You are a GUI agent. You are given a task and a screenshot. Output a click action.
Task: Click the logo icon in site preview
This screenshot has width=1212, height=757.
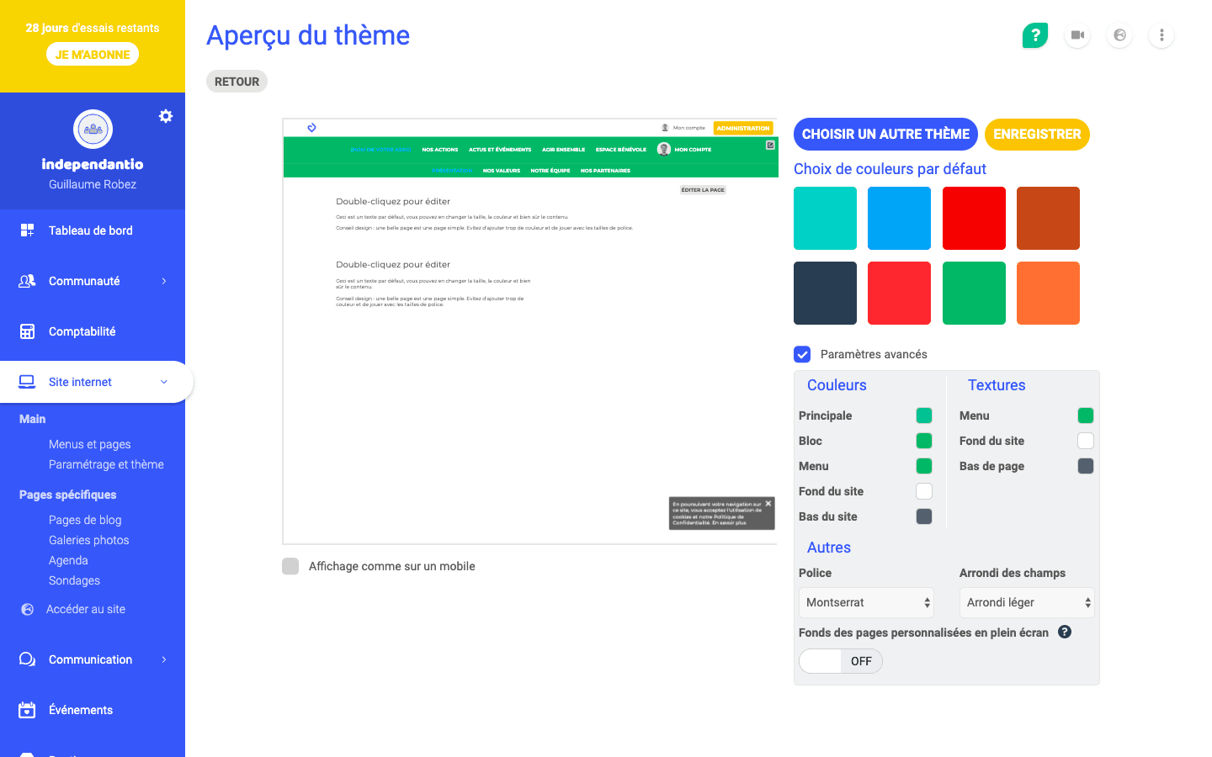point(311,128)
